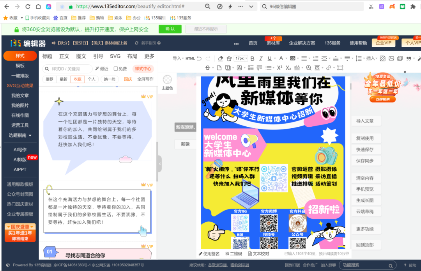Toggle bold formatting

point(252,58)
